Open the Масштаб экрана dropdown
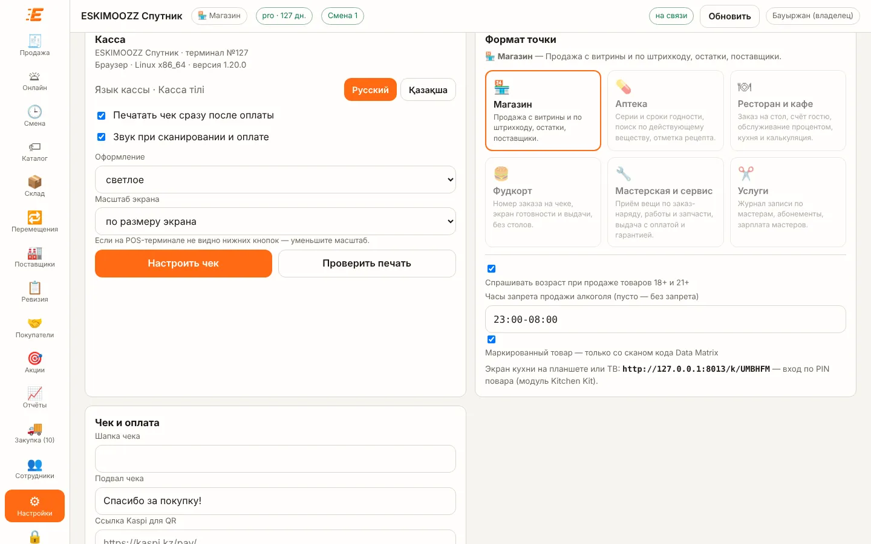Screen dimensions: 871x544 (275, 221)
